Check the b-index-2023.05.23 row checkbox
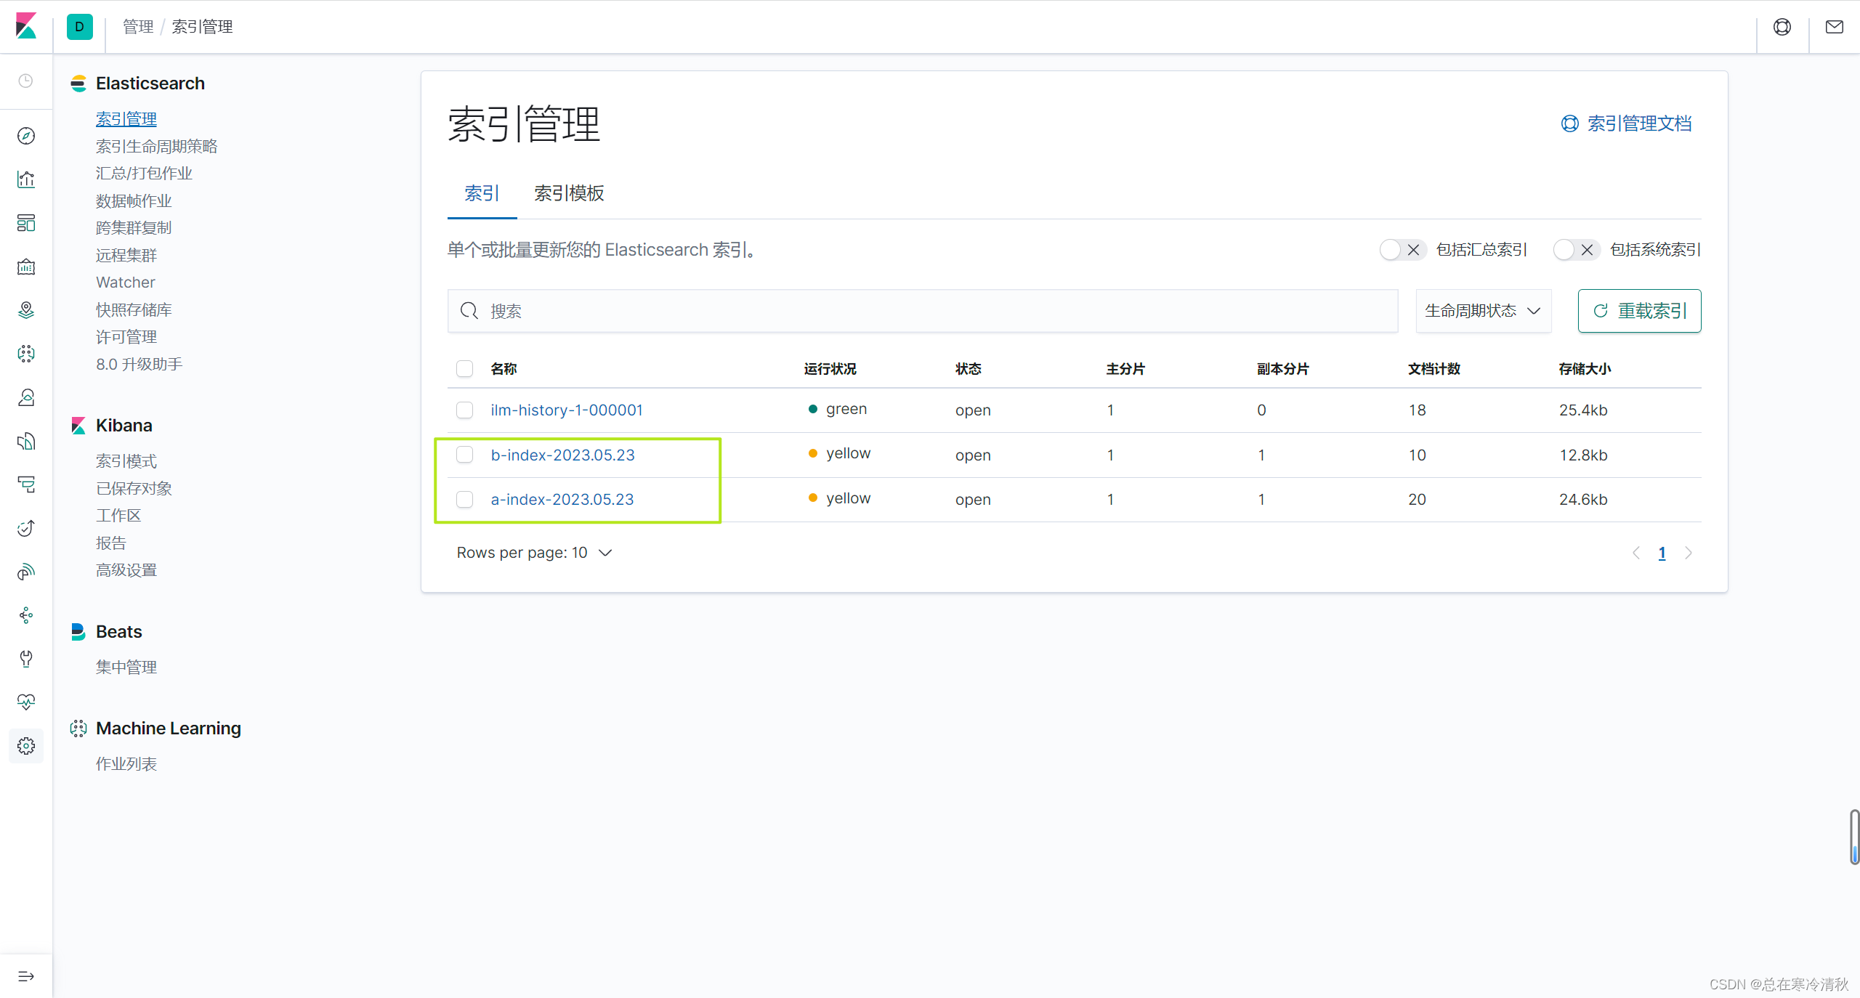This screenshot has height=998, width=1860. coord(465,455)
